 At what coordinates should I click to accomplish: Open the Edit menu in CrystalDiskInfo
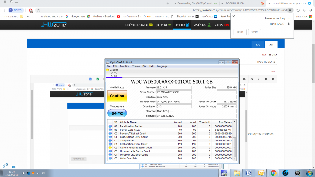[115, 66]
